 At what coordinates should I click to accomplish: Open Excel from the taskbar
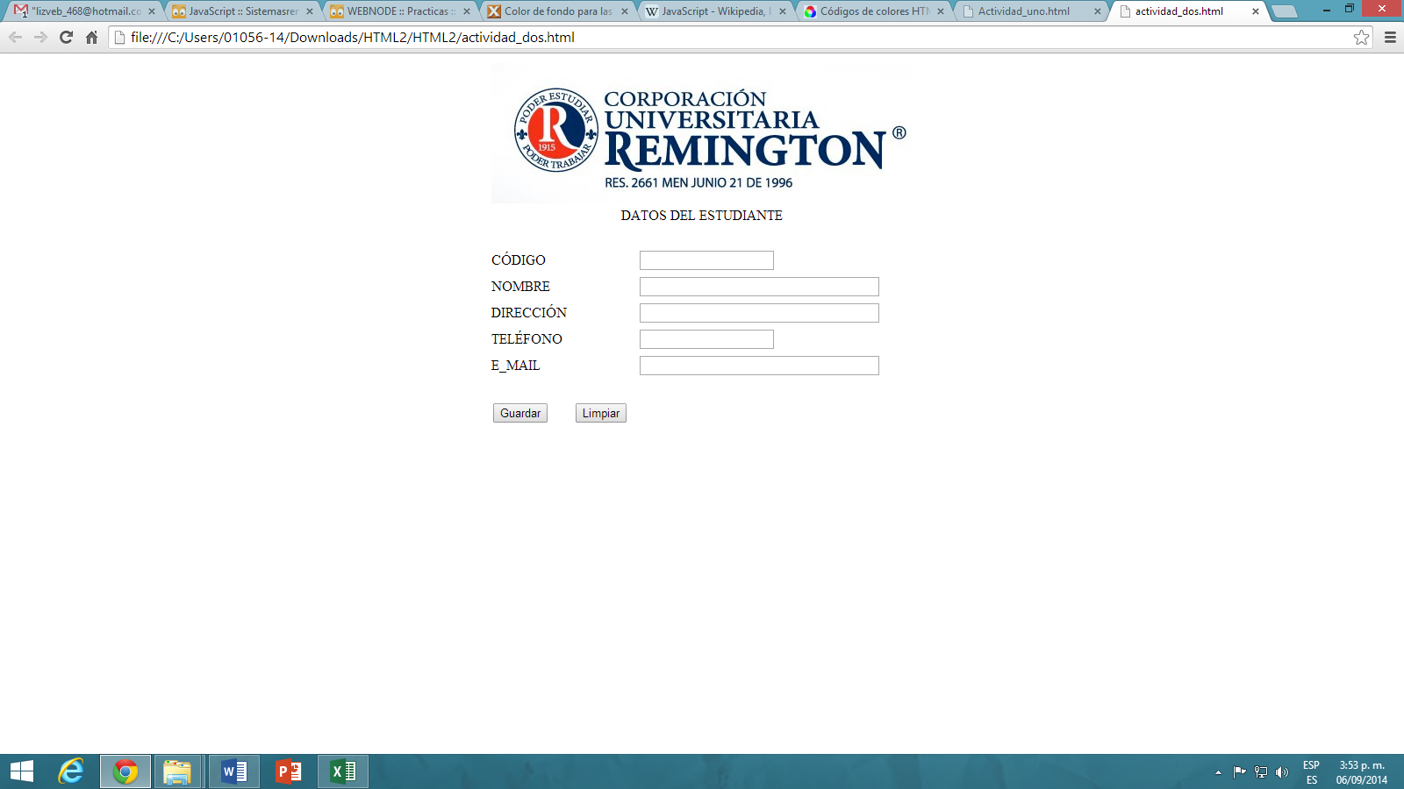pyautogui.click(x=343, y=771)
